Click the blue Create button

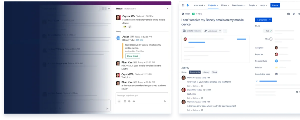(275, 5)
